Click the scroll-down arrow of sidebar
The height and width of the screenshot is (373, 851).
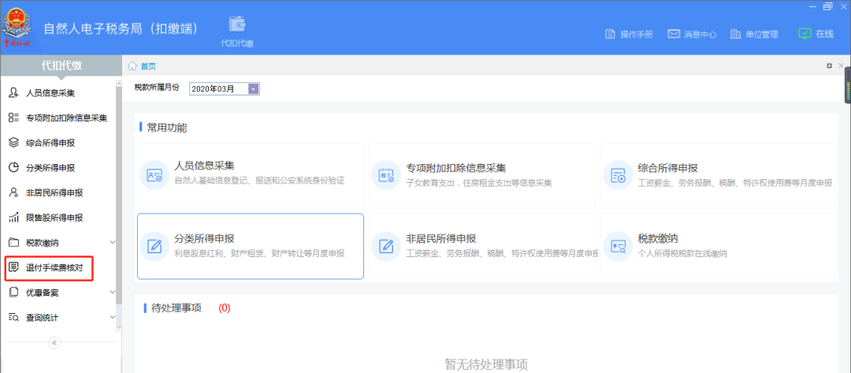point(119,328)
